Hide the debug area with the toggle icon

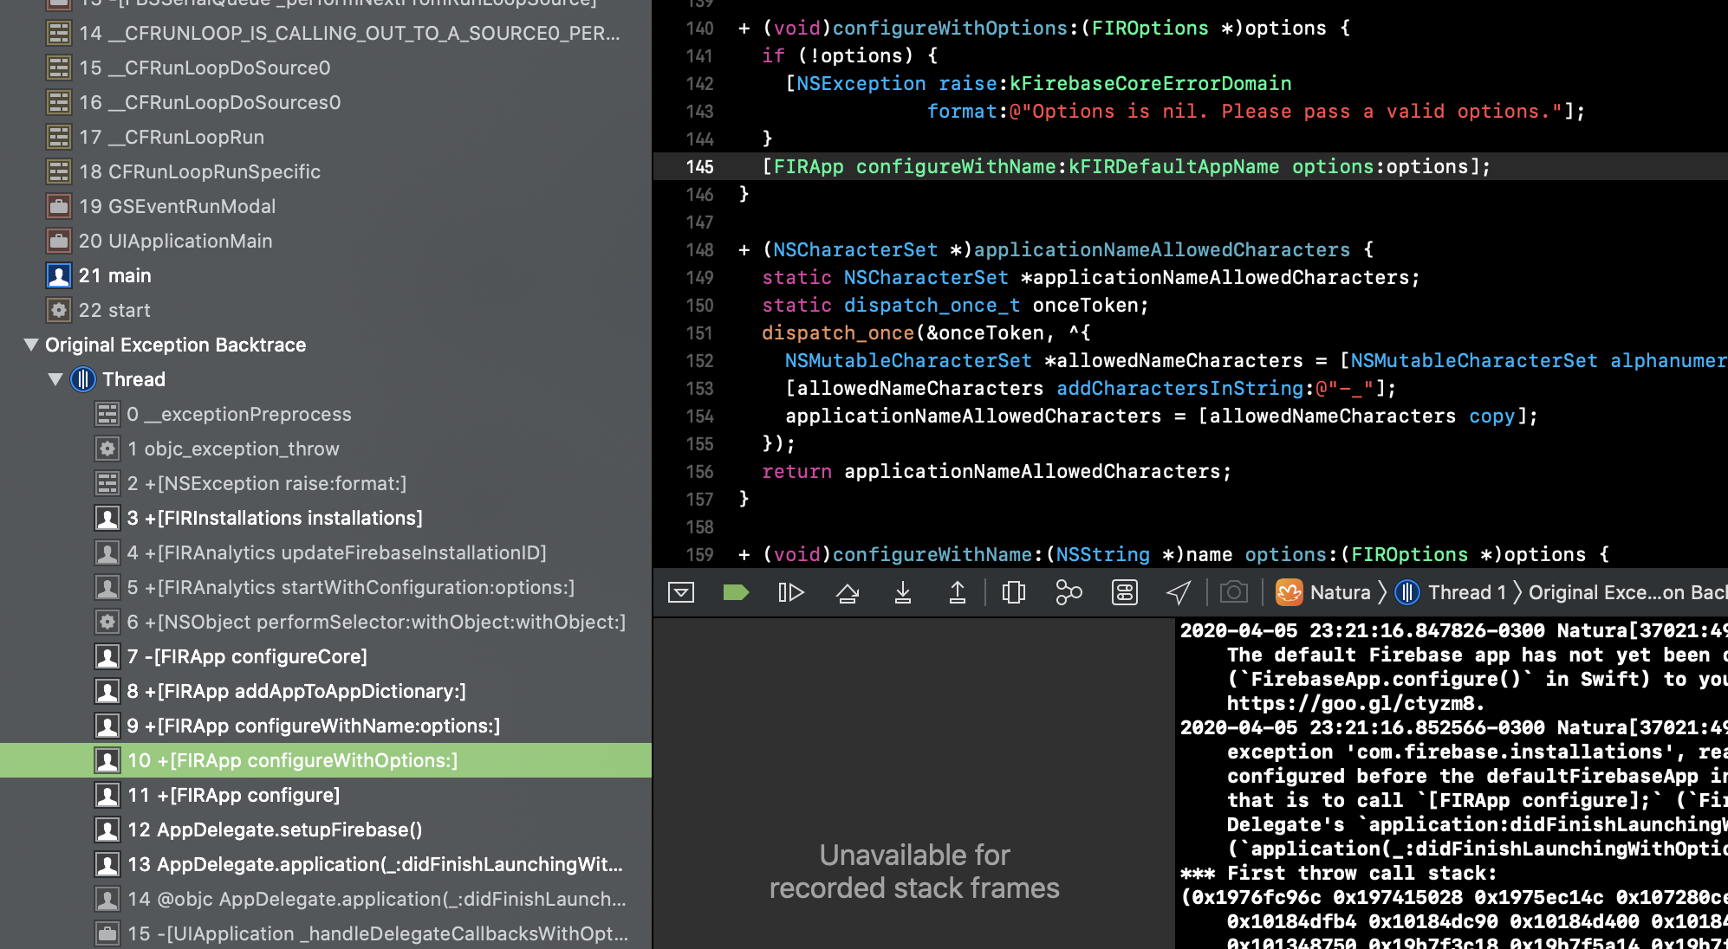[681, 592]
